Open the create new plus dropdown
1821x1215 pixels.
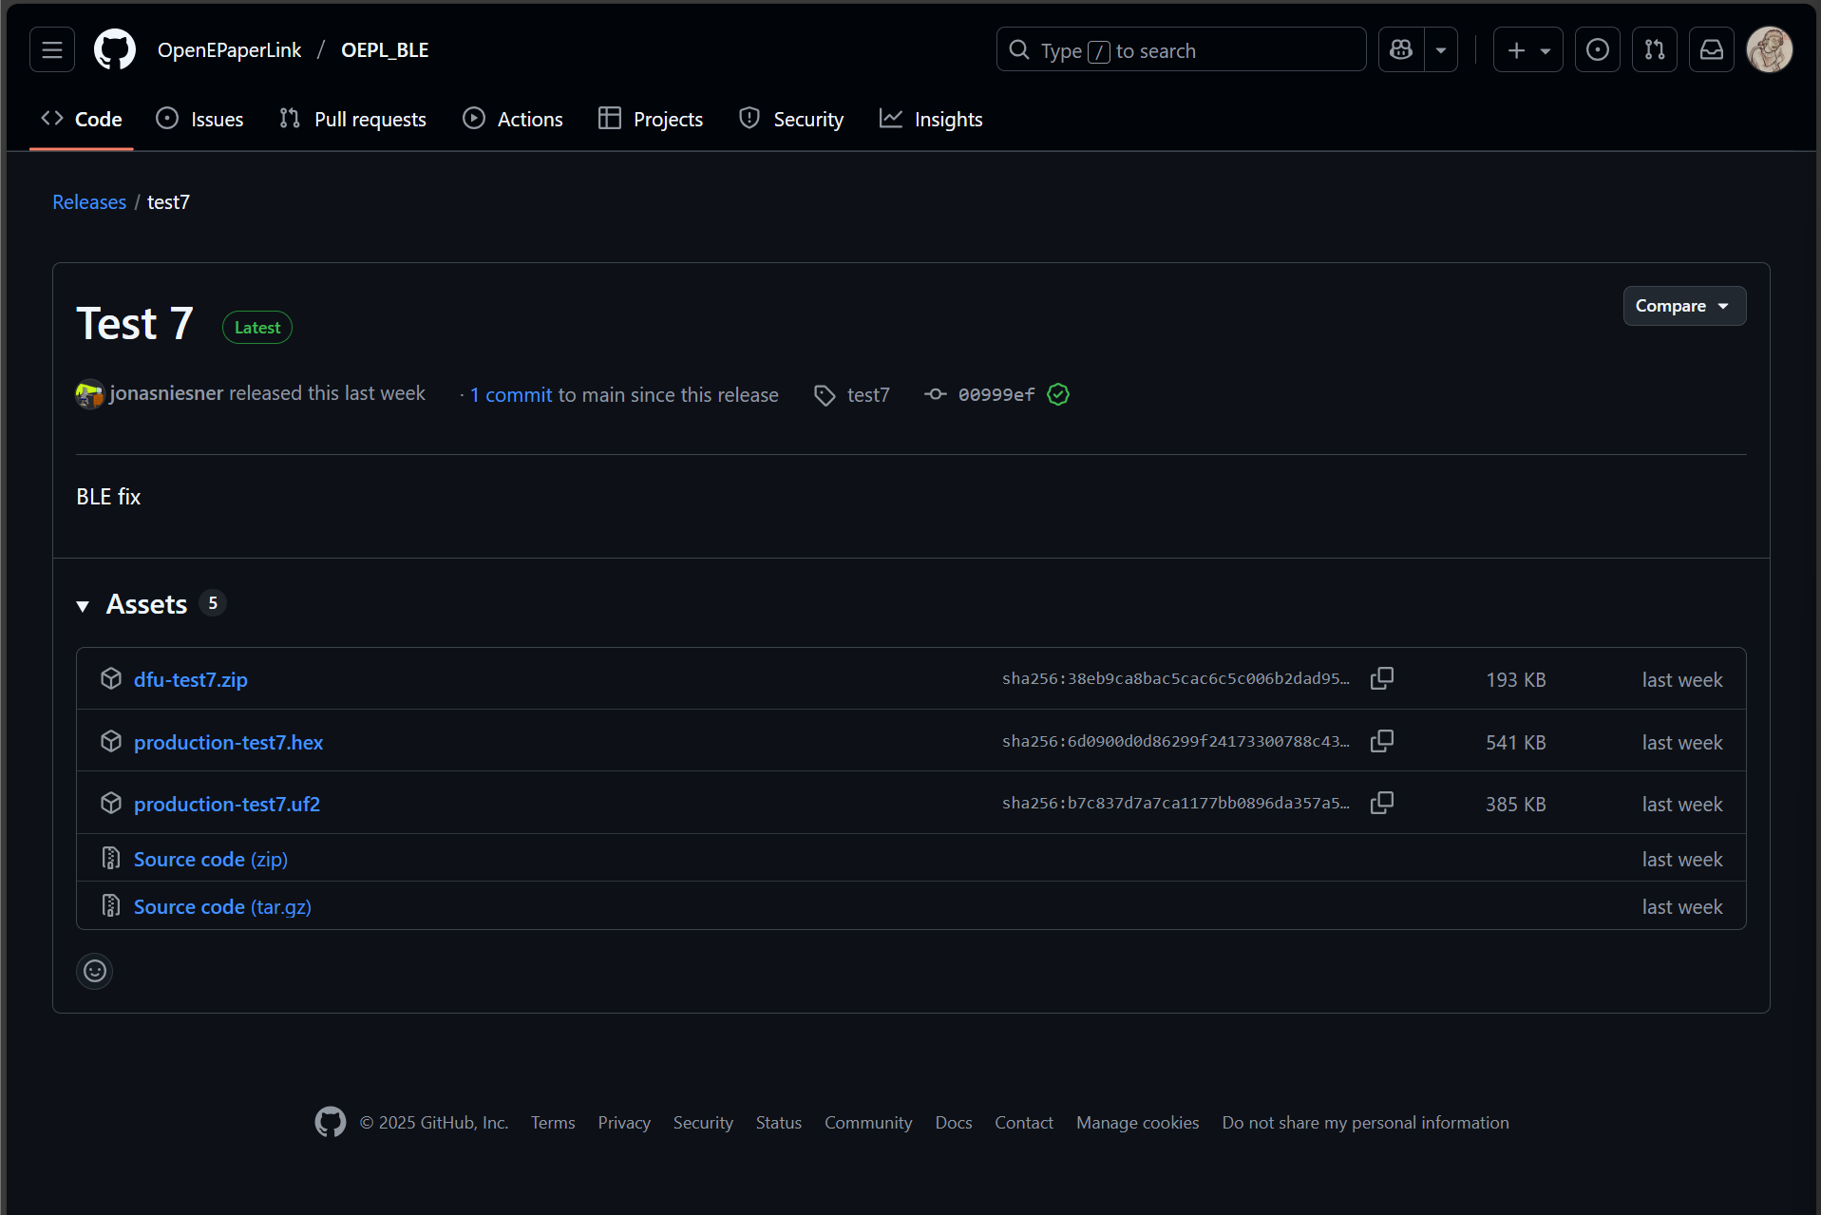click(x=1527, y=50)
